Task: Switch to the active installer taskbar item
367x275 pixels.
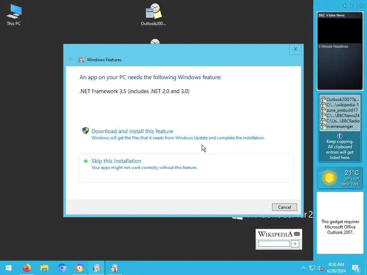Action: pos(96,268)
